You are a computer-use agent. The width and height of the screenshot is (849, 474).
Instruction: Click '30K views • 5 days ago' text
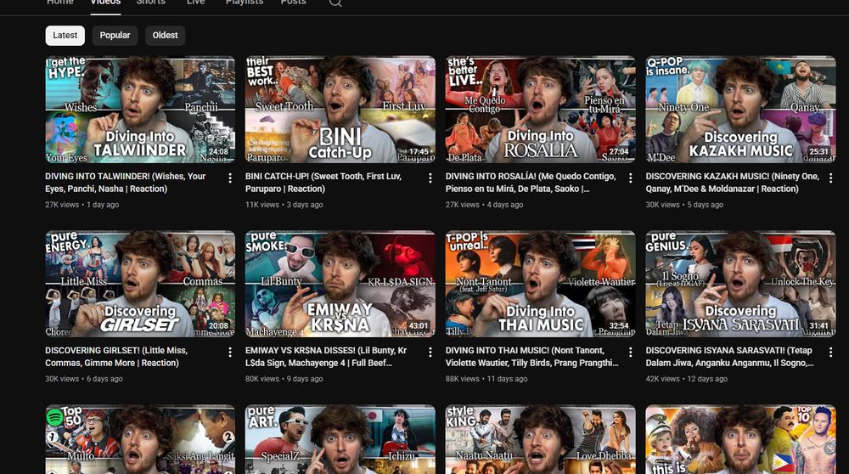tap(684, 205)
